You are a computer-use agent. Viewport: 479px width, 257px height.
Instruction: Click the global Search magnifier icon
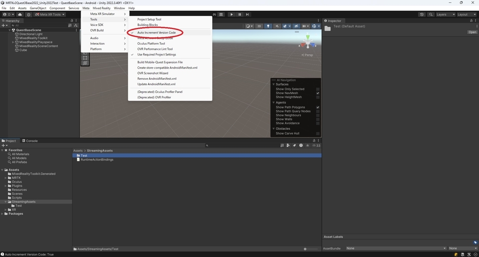coord(431,14)
